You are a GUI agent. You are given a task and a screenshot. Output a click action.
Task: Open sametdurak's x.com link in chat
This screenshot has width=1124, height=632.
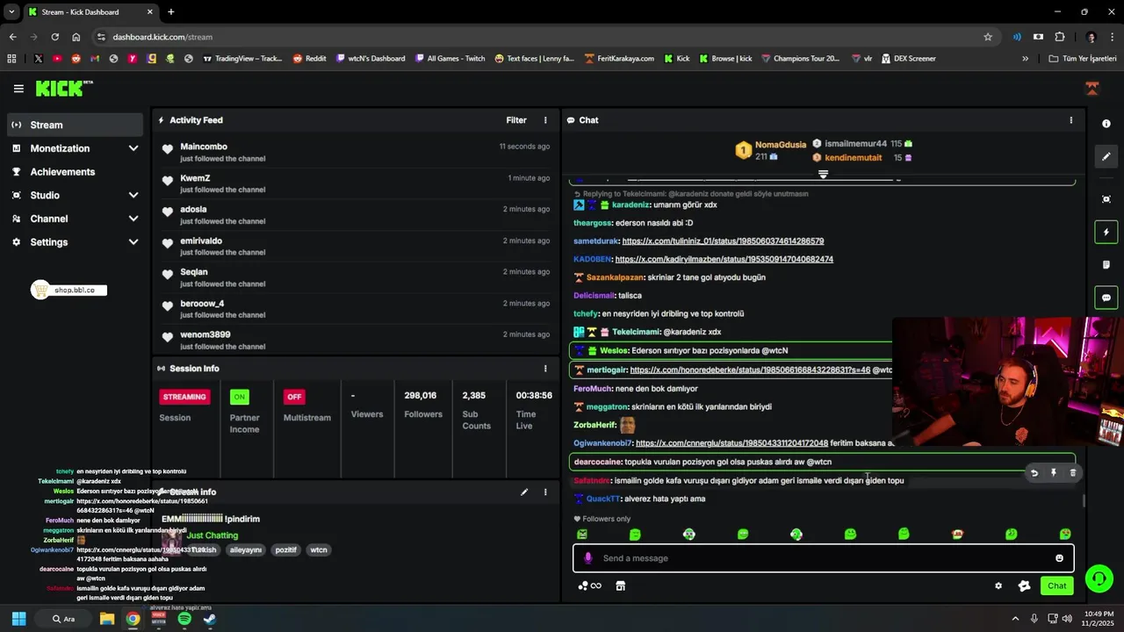[x=723, y=241]
